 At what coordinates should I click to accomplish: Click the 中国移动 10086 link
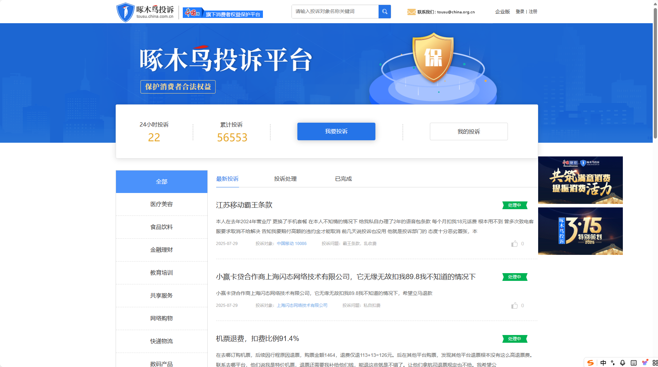click(x=291, y=244)
